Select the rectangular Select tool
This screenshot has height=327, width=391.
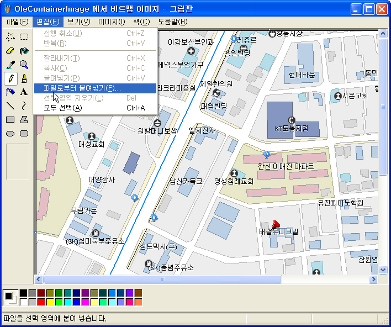tap(24, 37)
